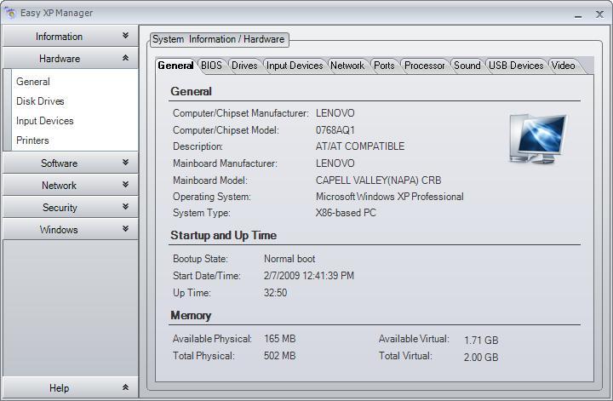Image resolution: width=613 pixels, height=401 pixels.
Task: Click the start time 2/7/2009 12:41:39 PM
Action: click(309, 276)
